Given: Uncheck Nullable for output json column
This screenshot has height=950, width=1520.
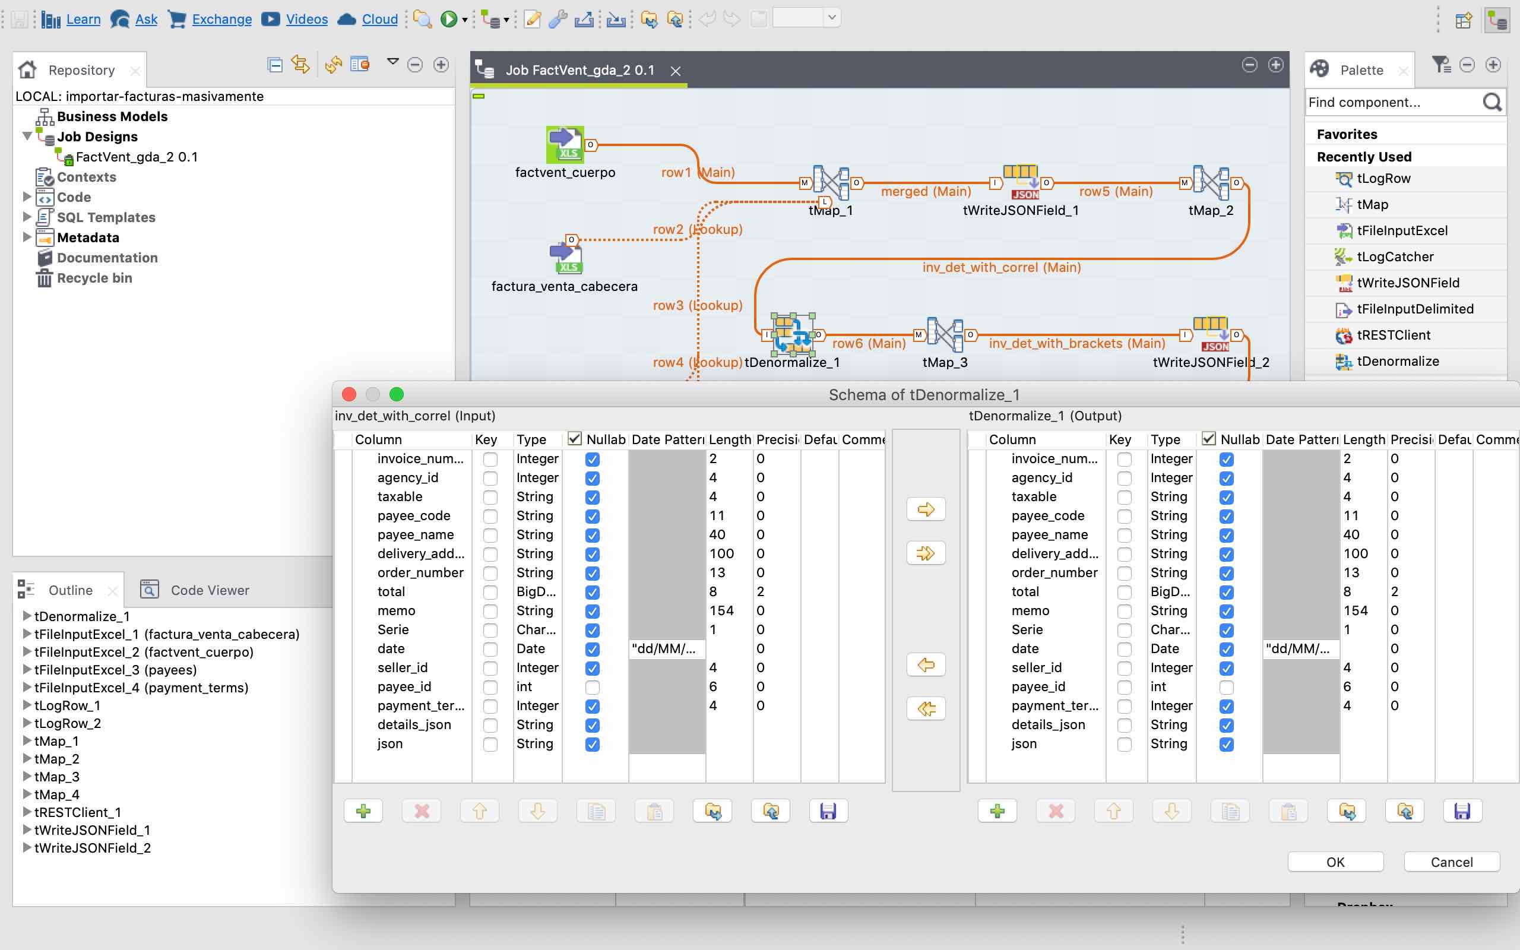Looking at the screenshot, I should pyautogui.click(x=1226, y=744).
